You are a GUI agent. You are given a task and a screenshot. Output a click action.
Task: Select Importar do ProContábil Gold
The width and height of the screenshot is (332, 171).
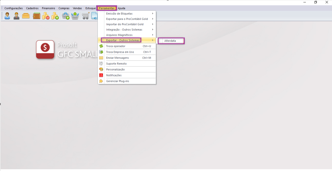127,24
